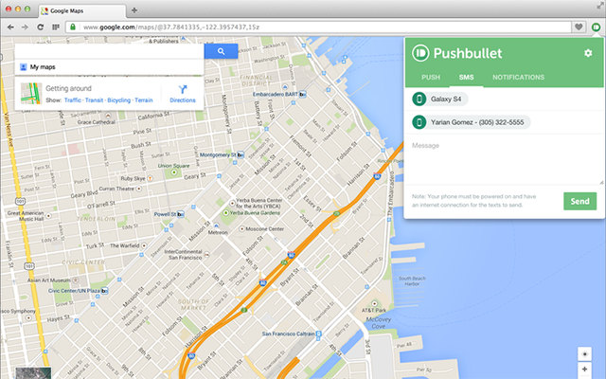
Task: Click the Pushbullet extension icon in toolbar
Action: [596, 27]
